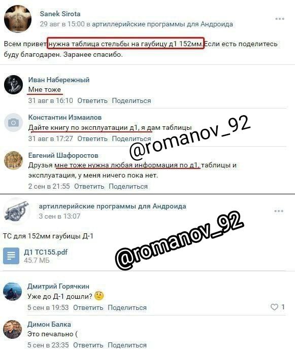Click Ответить under Димон Балка's comment
This screenshot has height=350, width=295.
88,345
